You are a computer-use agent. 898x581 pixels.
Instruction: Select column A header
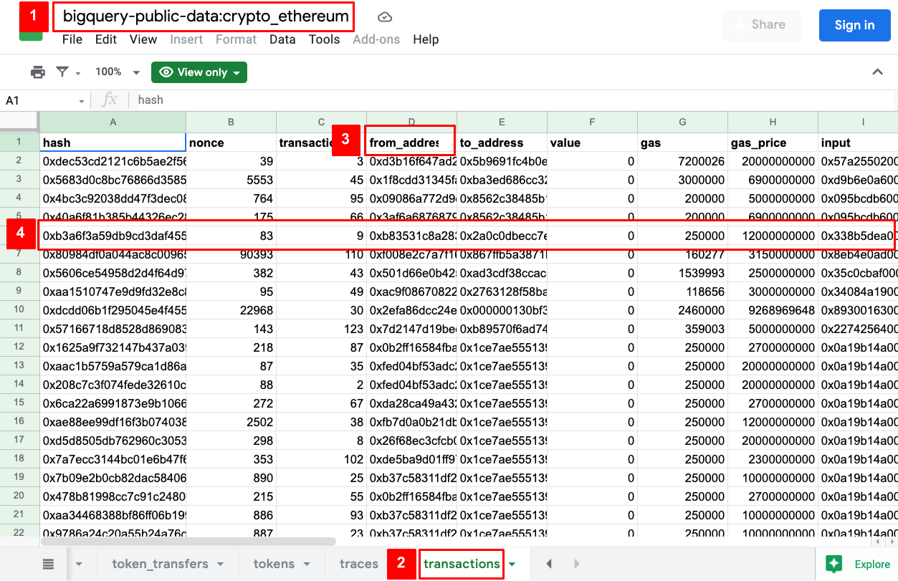[113, 122]
